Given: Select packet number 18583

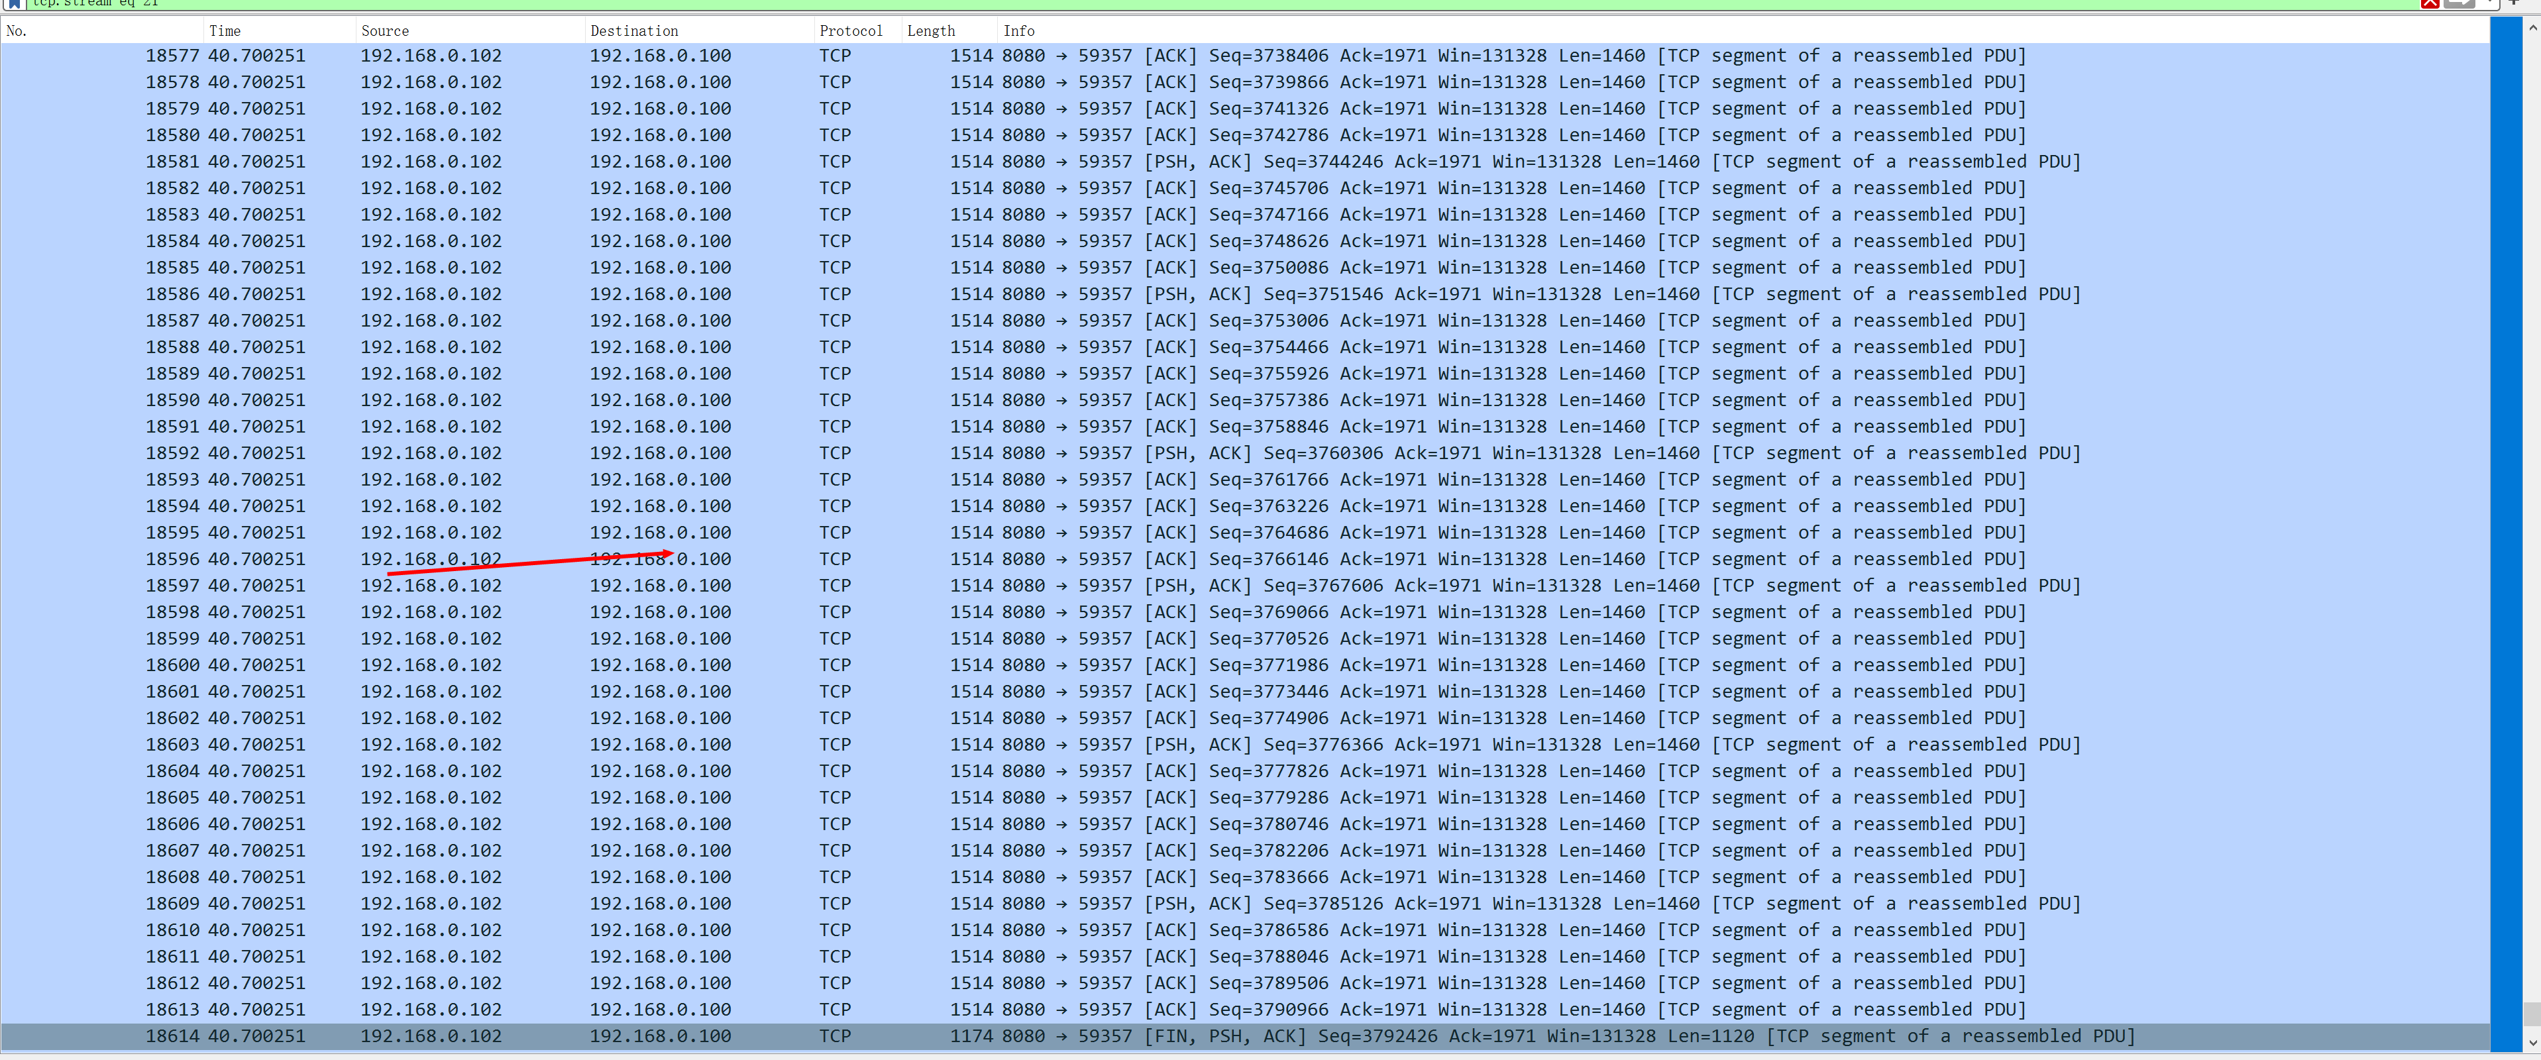Looking at the screenshot, I should [x=1245, y=215].
